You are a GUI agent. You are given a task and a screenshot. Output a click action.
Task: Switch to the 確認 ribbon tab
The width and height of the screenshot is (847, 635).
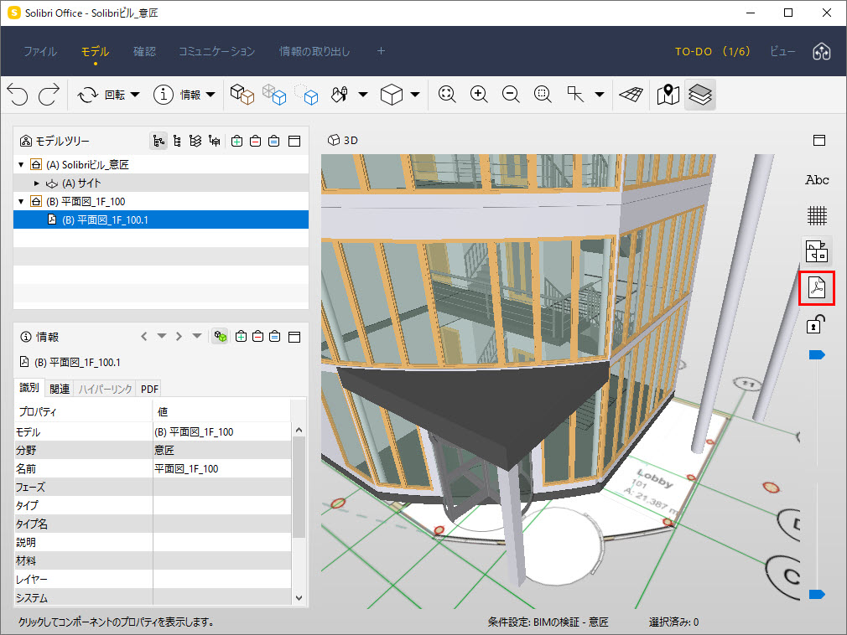144,51
